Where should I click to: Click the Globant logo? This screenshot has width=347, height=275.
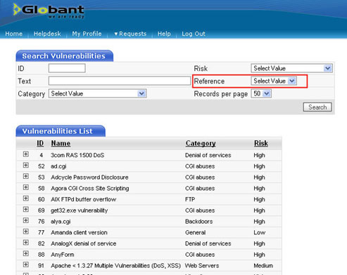coord(49,11)
